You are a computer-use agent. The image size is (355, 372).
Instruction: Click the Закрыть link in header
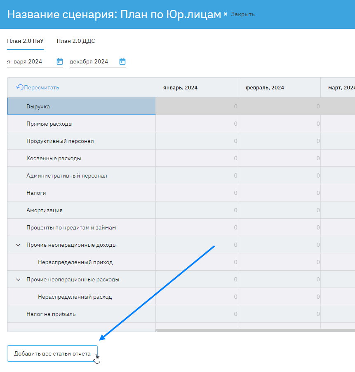pyautogui.click(x=243, y=14)
